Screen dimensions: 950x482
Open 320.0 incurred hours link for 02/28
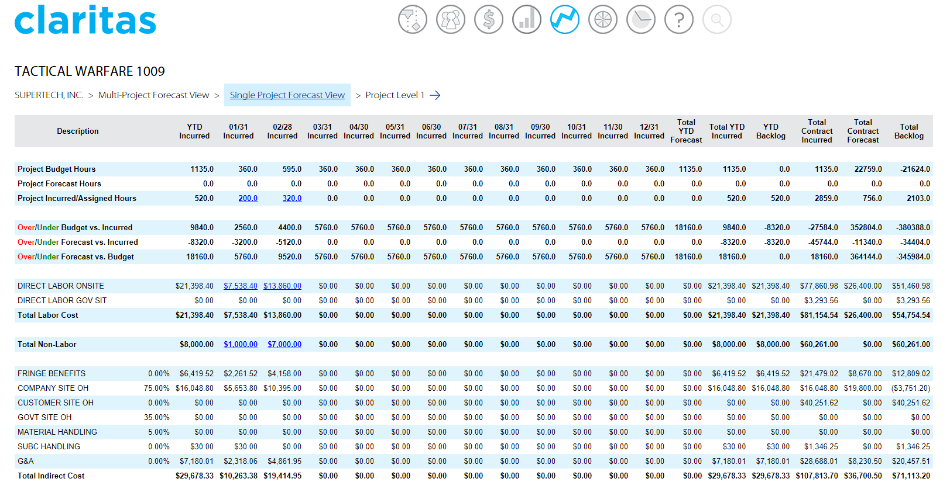(x=292, y=198)
